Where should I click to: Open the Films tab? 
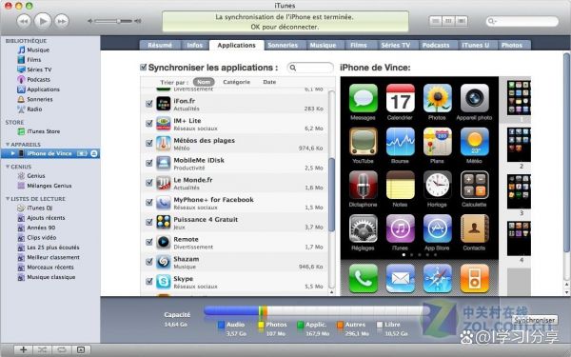click(359, 45)
